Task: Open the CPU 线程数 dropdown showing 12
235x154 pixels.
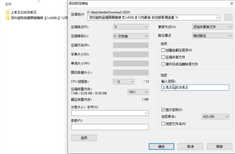Action: point(124,82)
